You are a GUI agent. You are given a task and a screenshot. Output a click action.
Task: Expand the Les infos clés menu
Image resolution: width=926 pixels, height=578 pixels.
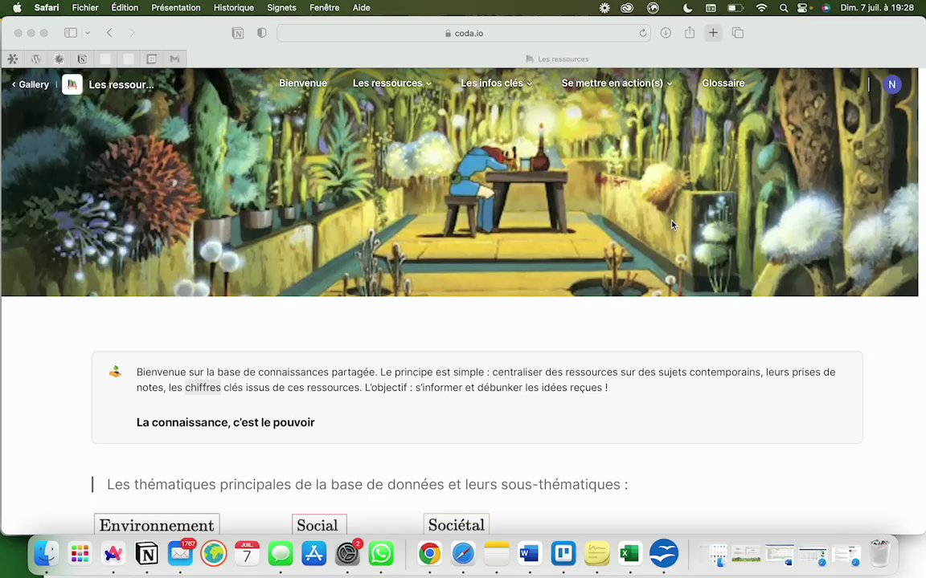[x=496, y=83]
